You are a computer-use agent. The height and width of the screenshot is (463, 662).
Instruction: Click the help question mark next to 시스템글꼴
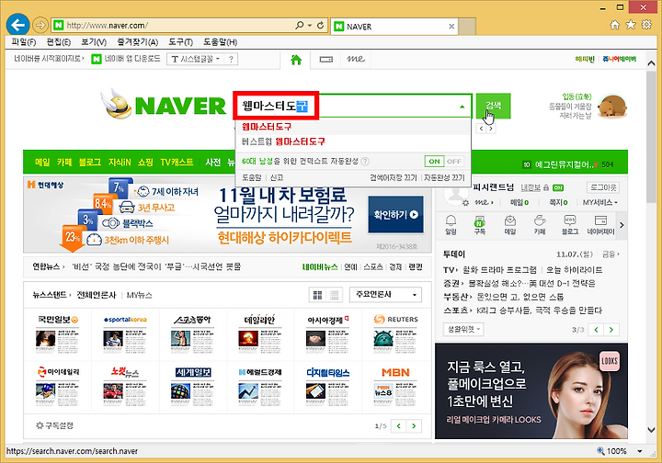click(231, 59)
